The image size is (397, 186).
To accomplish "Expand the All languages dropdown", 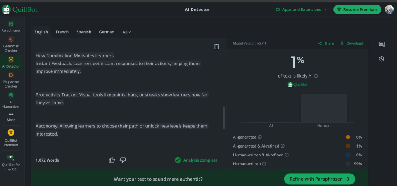I will pos(127,32).
